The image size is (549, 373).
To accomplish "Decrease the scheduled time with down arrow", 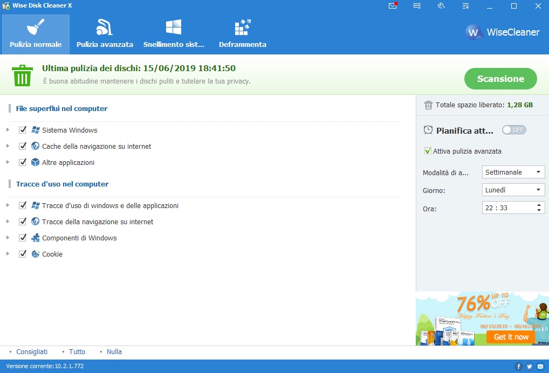I will click(x=539, y=210).
